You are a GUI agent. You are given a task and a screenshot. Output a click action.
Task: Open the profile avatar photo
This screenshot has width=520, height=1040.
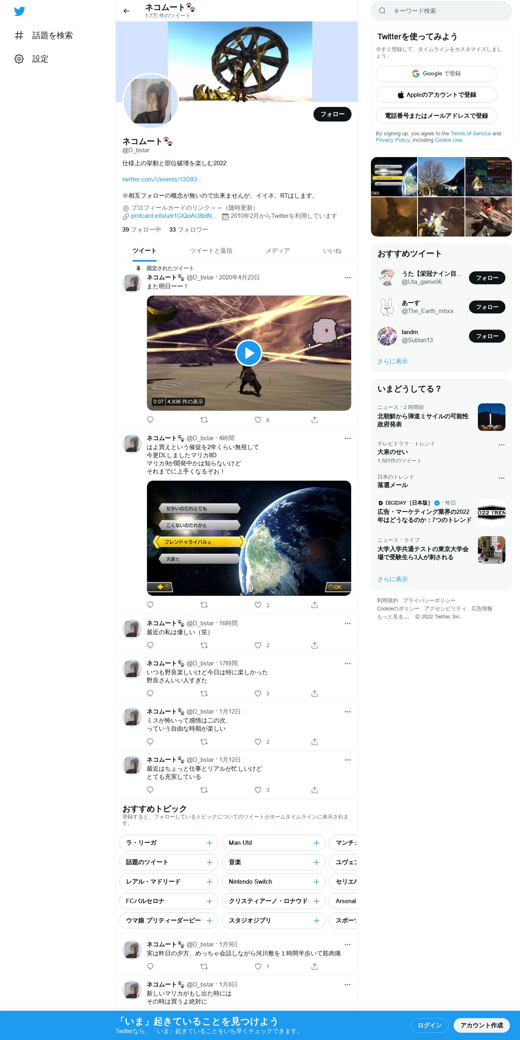coord(151,101)
